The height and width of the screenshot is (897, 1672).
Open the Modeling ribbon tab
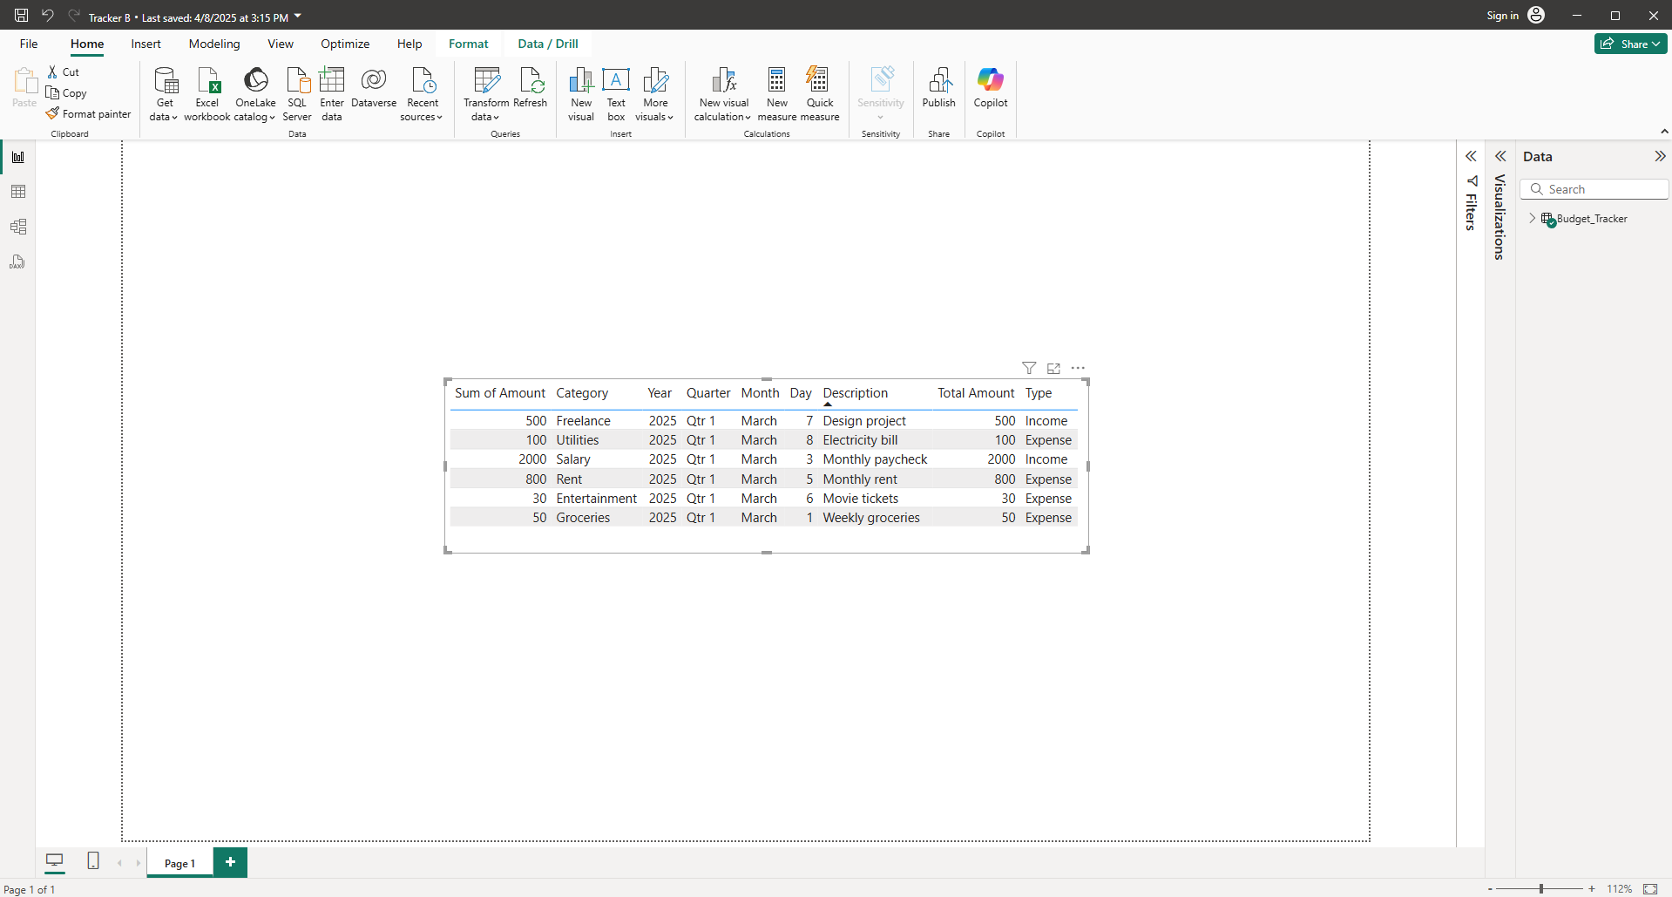[x=214, y=44]
